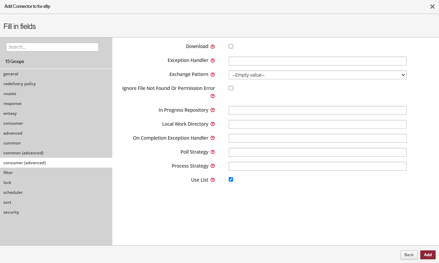Check Ignore File Not Found Or Permission Error
The height and width of the screenshot is (263, 439).
click(231, 88)
